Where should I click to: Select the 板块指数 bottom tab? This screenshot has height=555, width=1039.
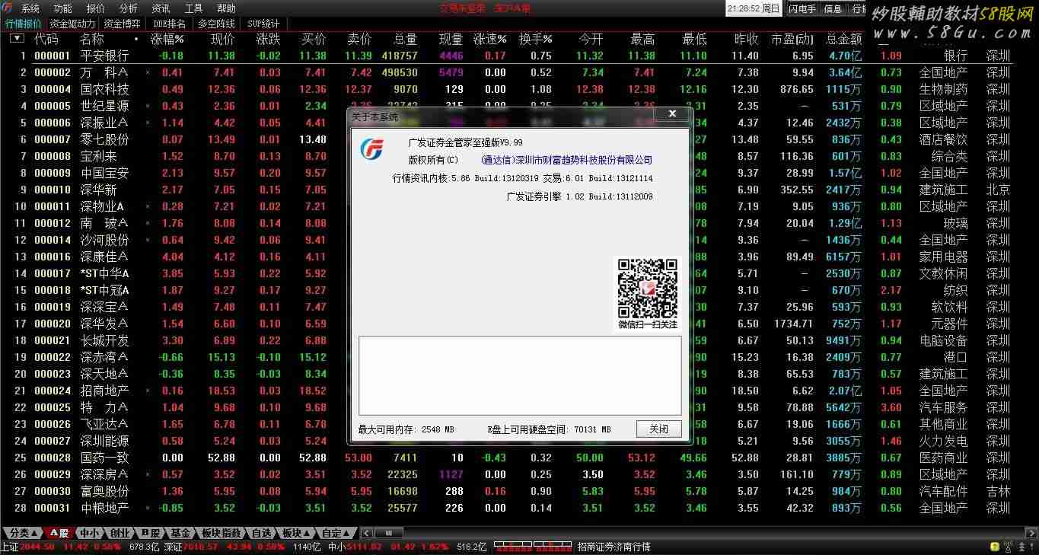click(x=222, y=533)
